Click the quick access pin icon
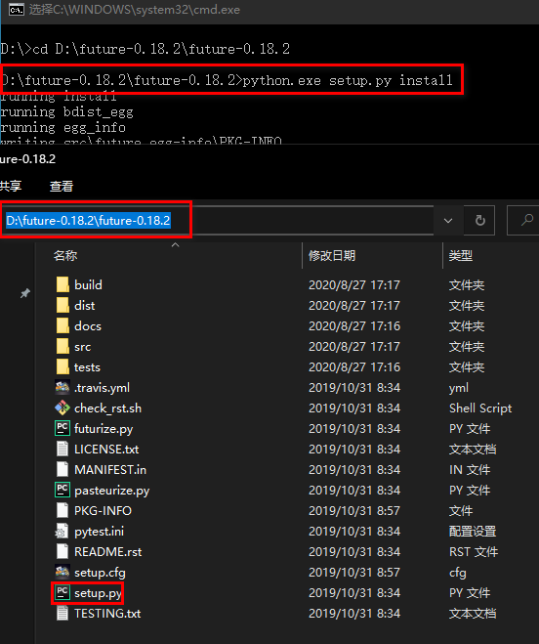539x644 pixels. click(x=25, y=293)
